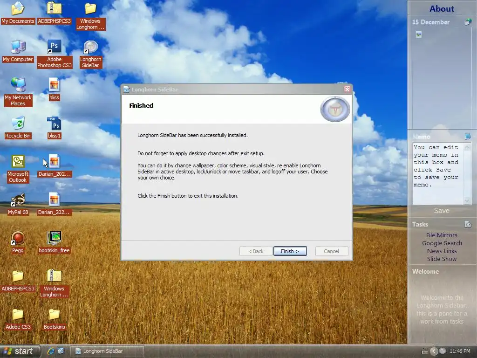
Task: Click the 11:46 PM clock
Action: tap(460, 351)
